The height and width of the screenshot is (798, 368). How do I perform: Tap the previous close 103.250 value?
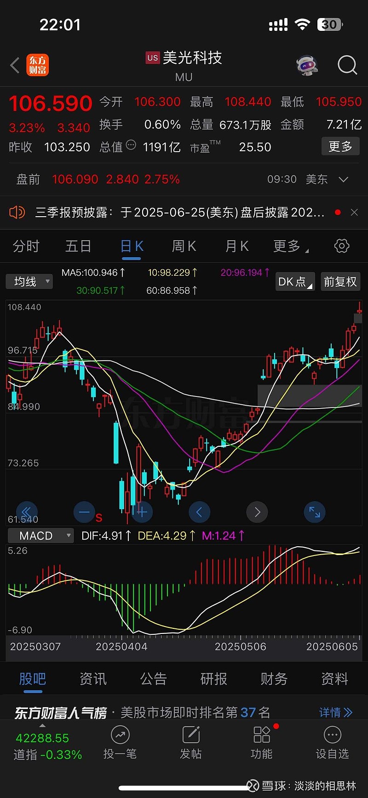click(x=67, y=147)
